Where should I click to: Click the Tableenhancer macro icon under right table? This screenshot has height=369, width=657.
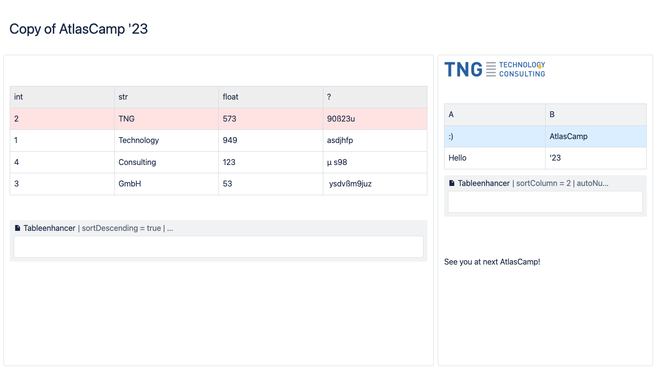452,184
